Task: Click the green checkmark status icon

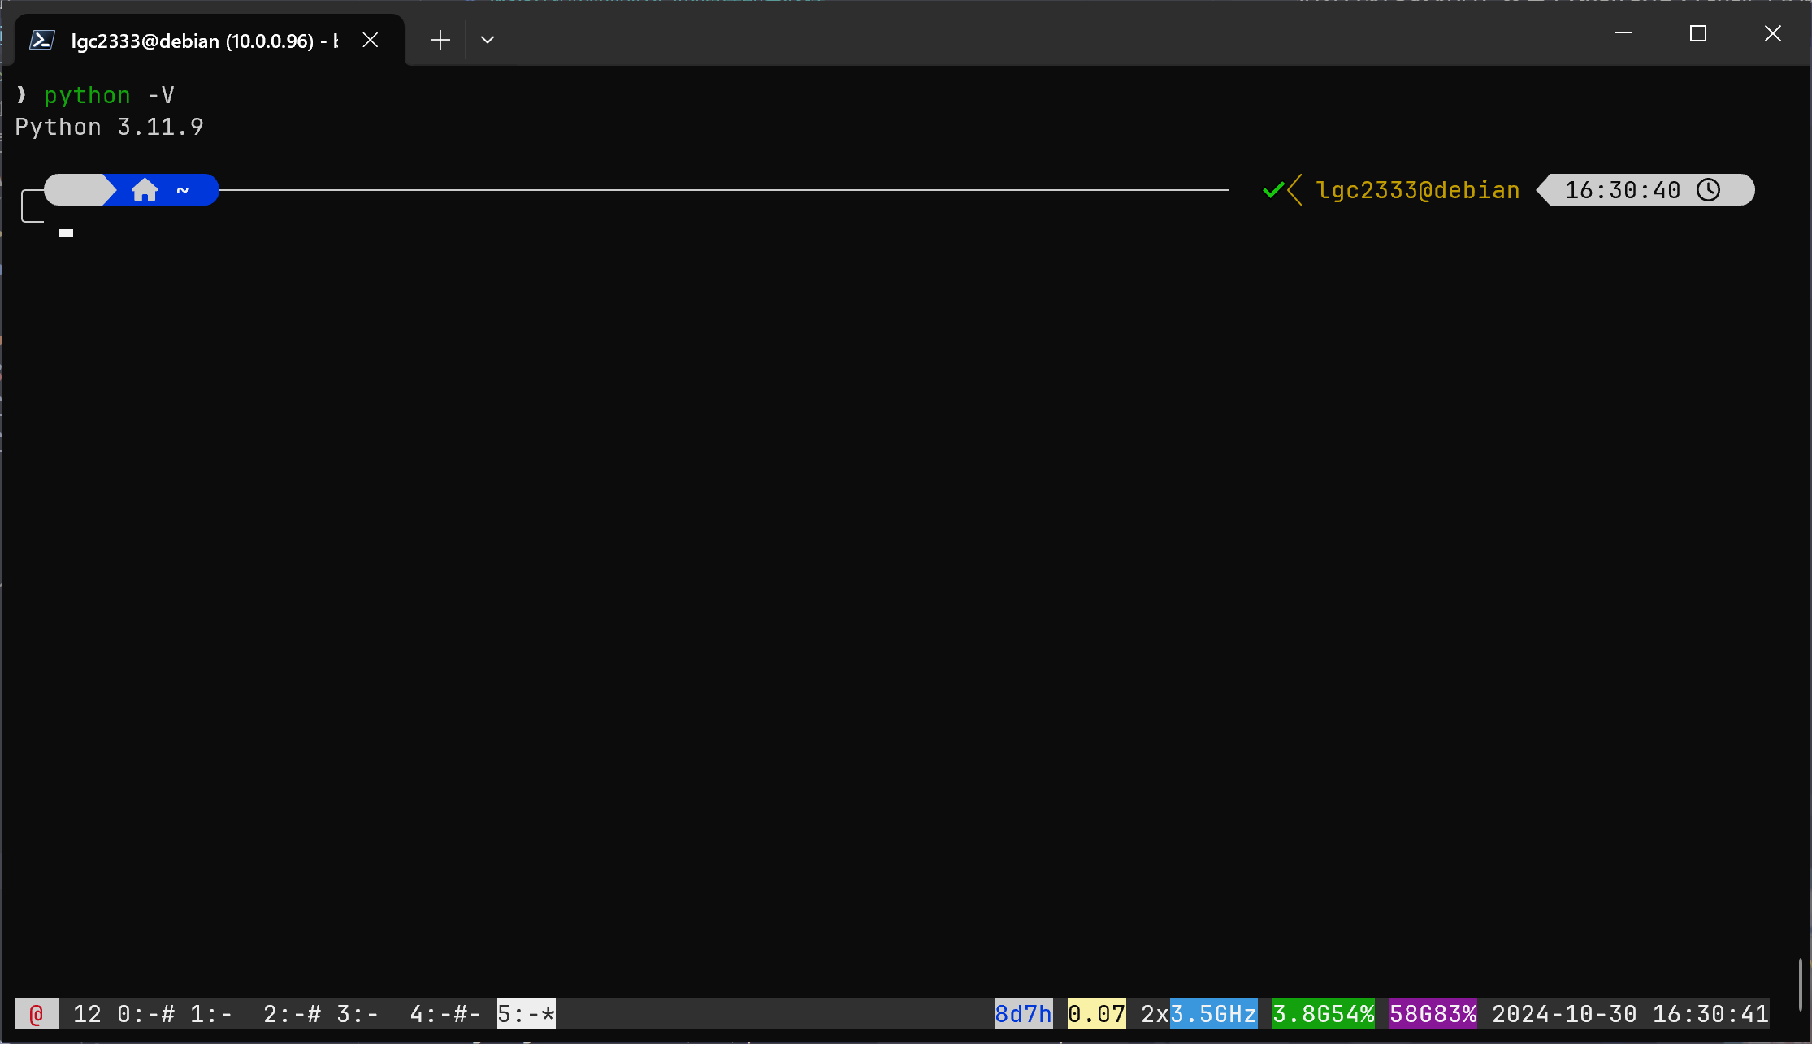Action: (x=1272, y=190)
